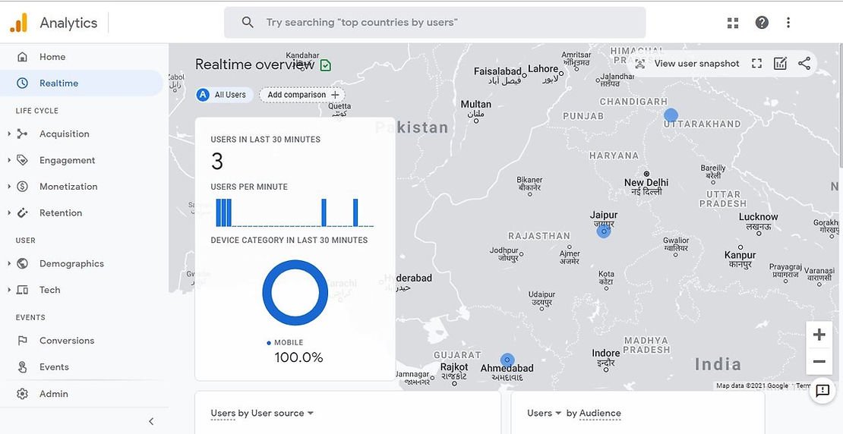Click the feedback chat icon

(822, 391)
